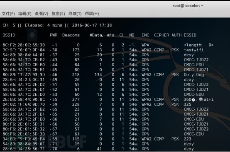Select BSSID 58:66:BA:7C:CB:B2
This screenshot has height=152, width=230.
(24, 60)
